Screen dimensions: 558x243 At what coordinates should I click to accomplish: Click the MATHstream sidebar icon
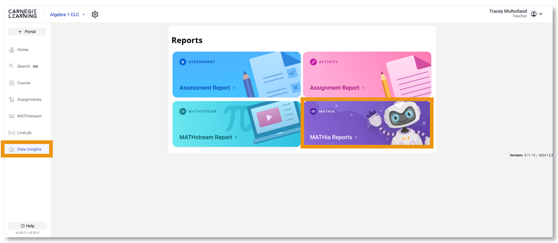click(x=12, y=116)
